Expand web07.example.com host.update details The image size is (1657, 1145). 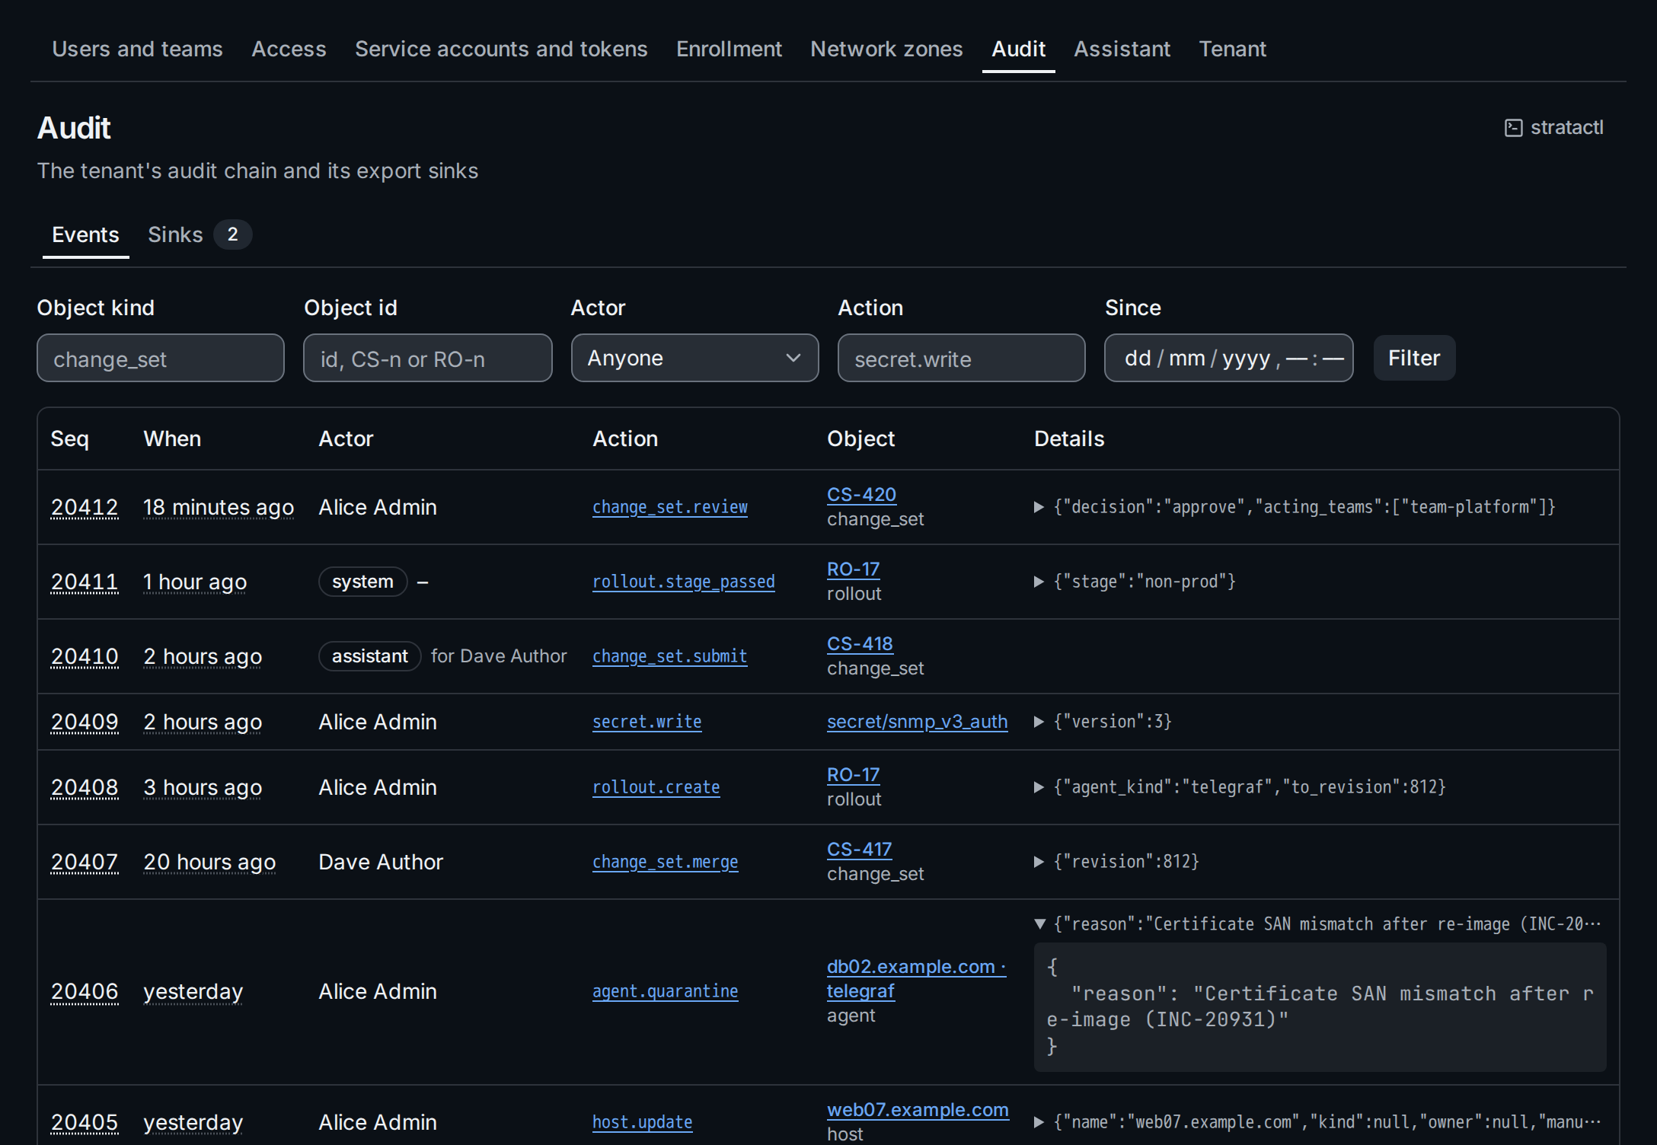tap(1039, 1122)
